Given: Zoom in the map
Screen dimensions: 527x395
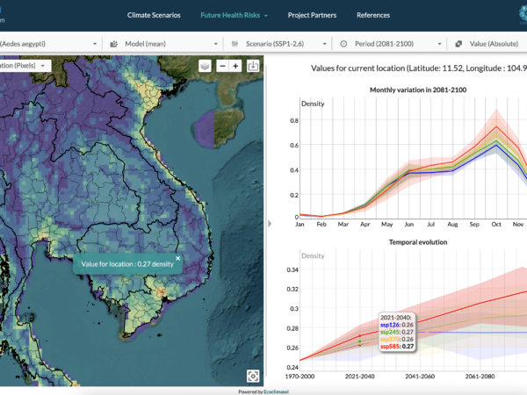Looking at the screenshot, I should pyautogui.click(x=235, y=66).
